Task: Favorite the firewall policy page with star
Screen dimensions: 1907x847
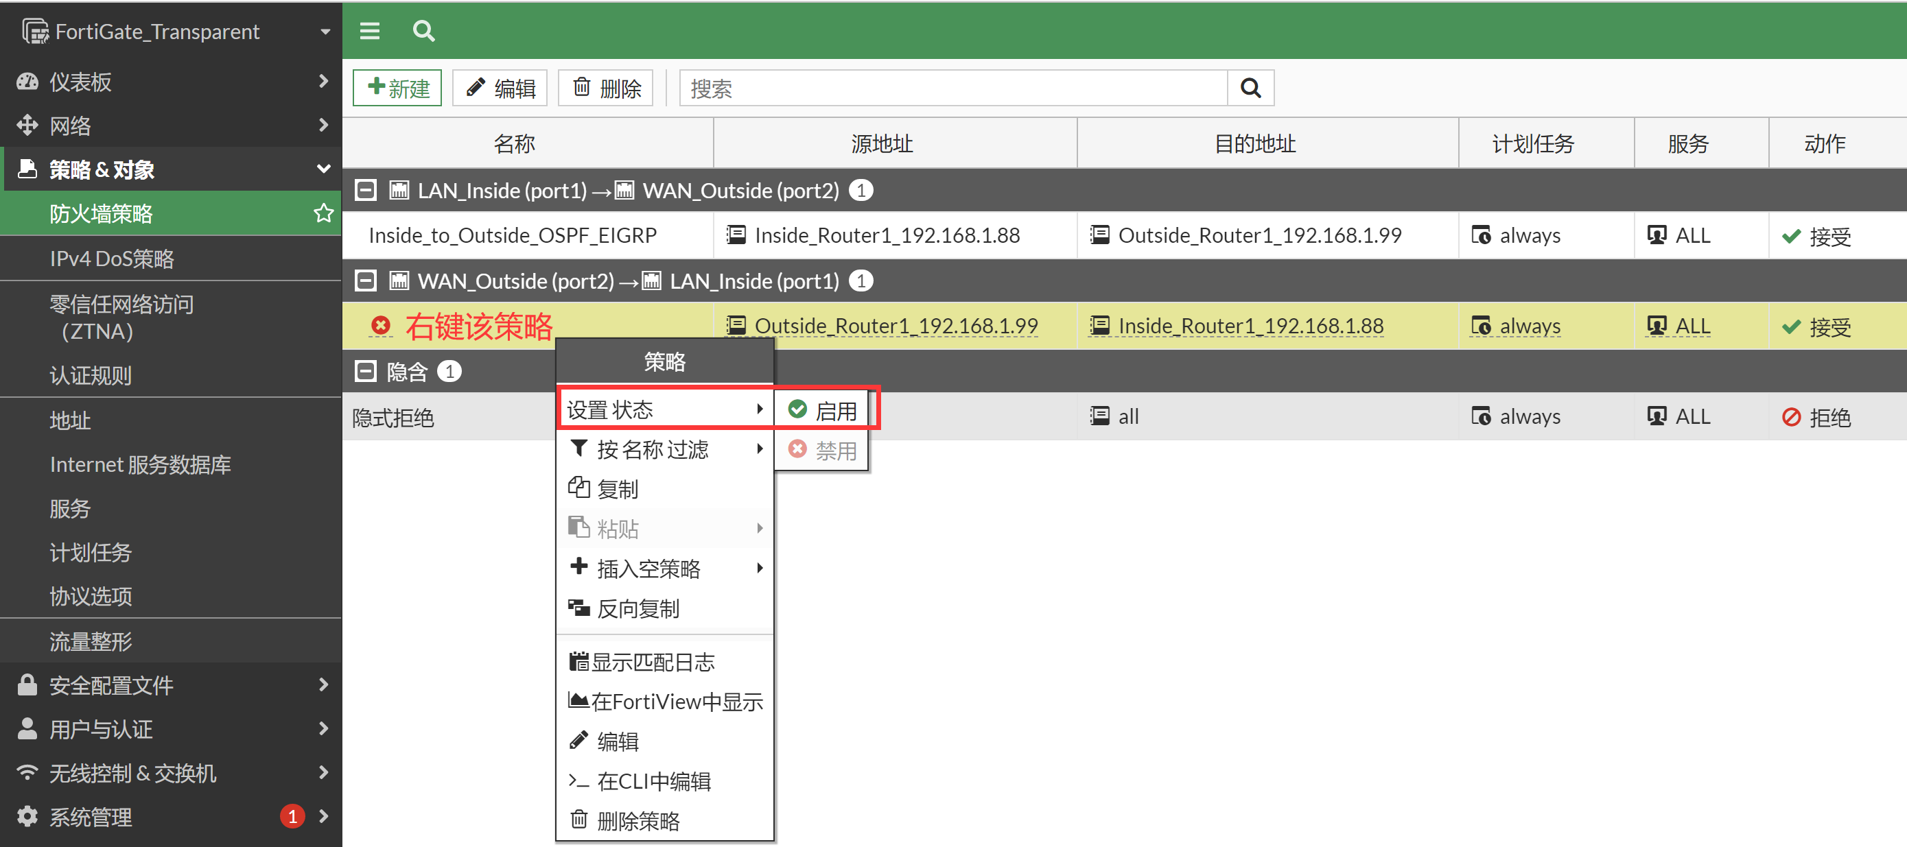Action: click(x=323, y=213)
